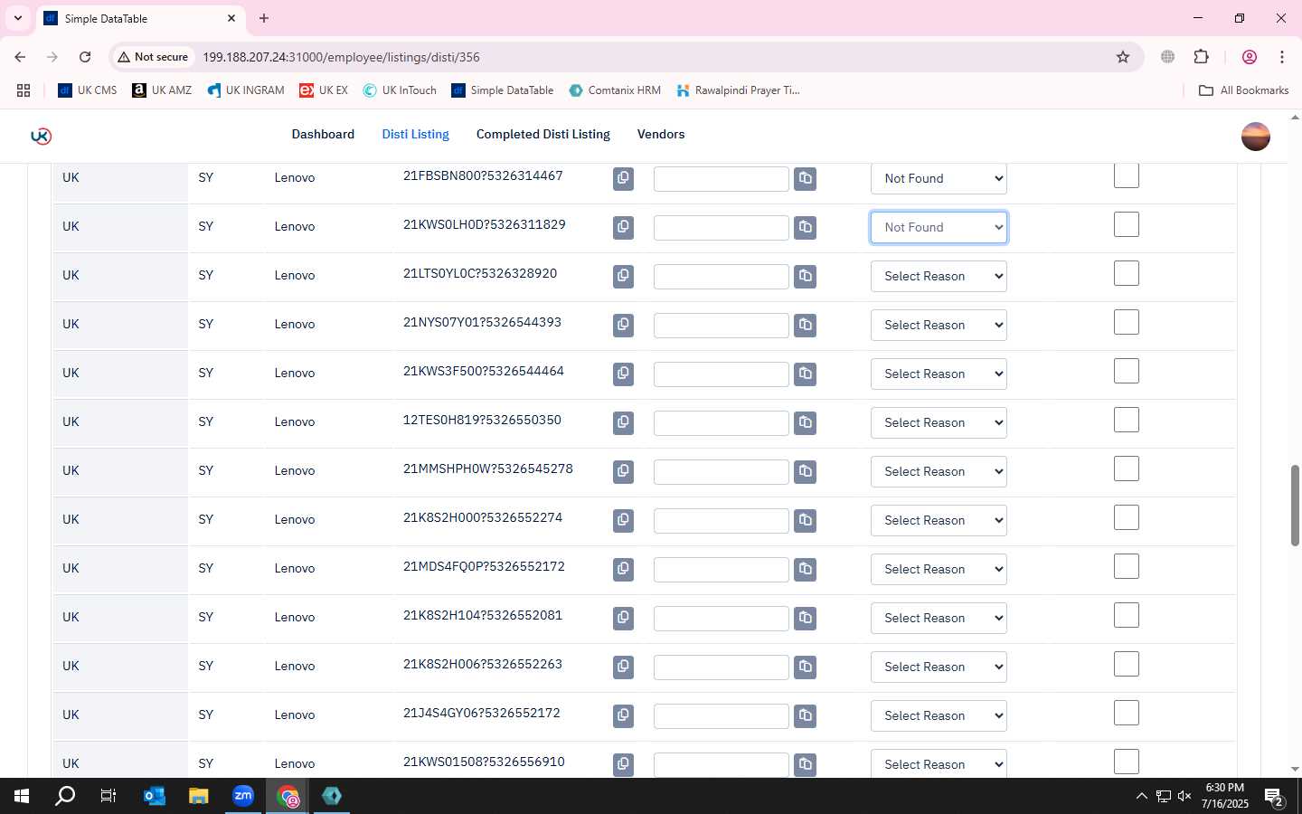Bookmark this page with the star icon
Image resolution: width=1302 pixels, height=814 pixels.
point(1123,57)
